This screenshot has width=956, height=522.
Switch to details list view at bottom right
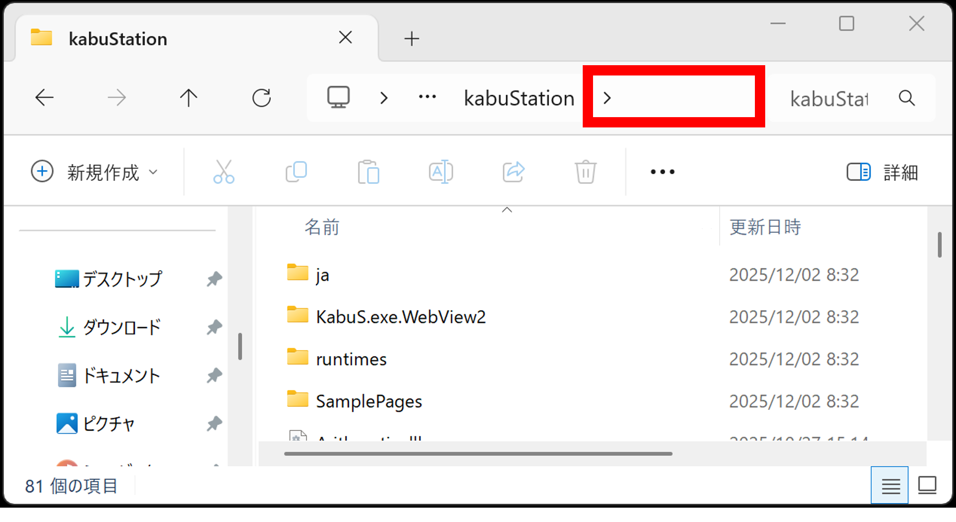tap(889, 485)
